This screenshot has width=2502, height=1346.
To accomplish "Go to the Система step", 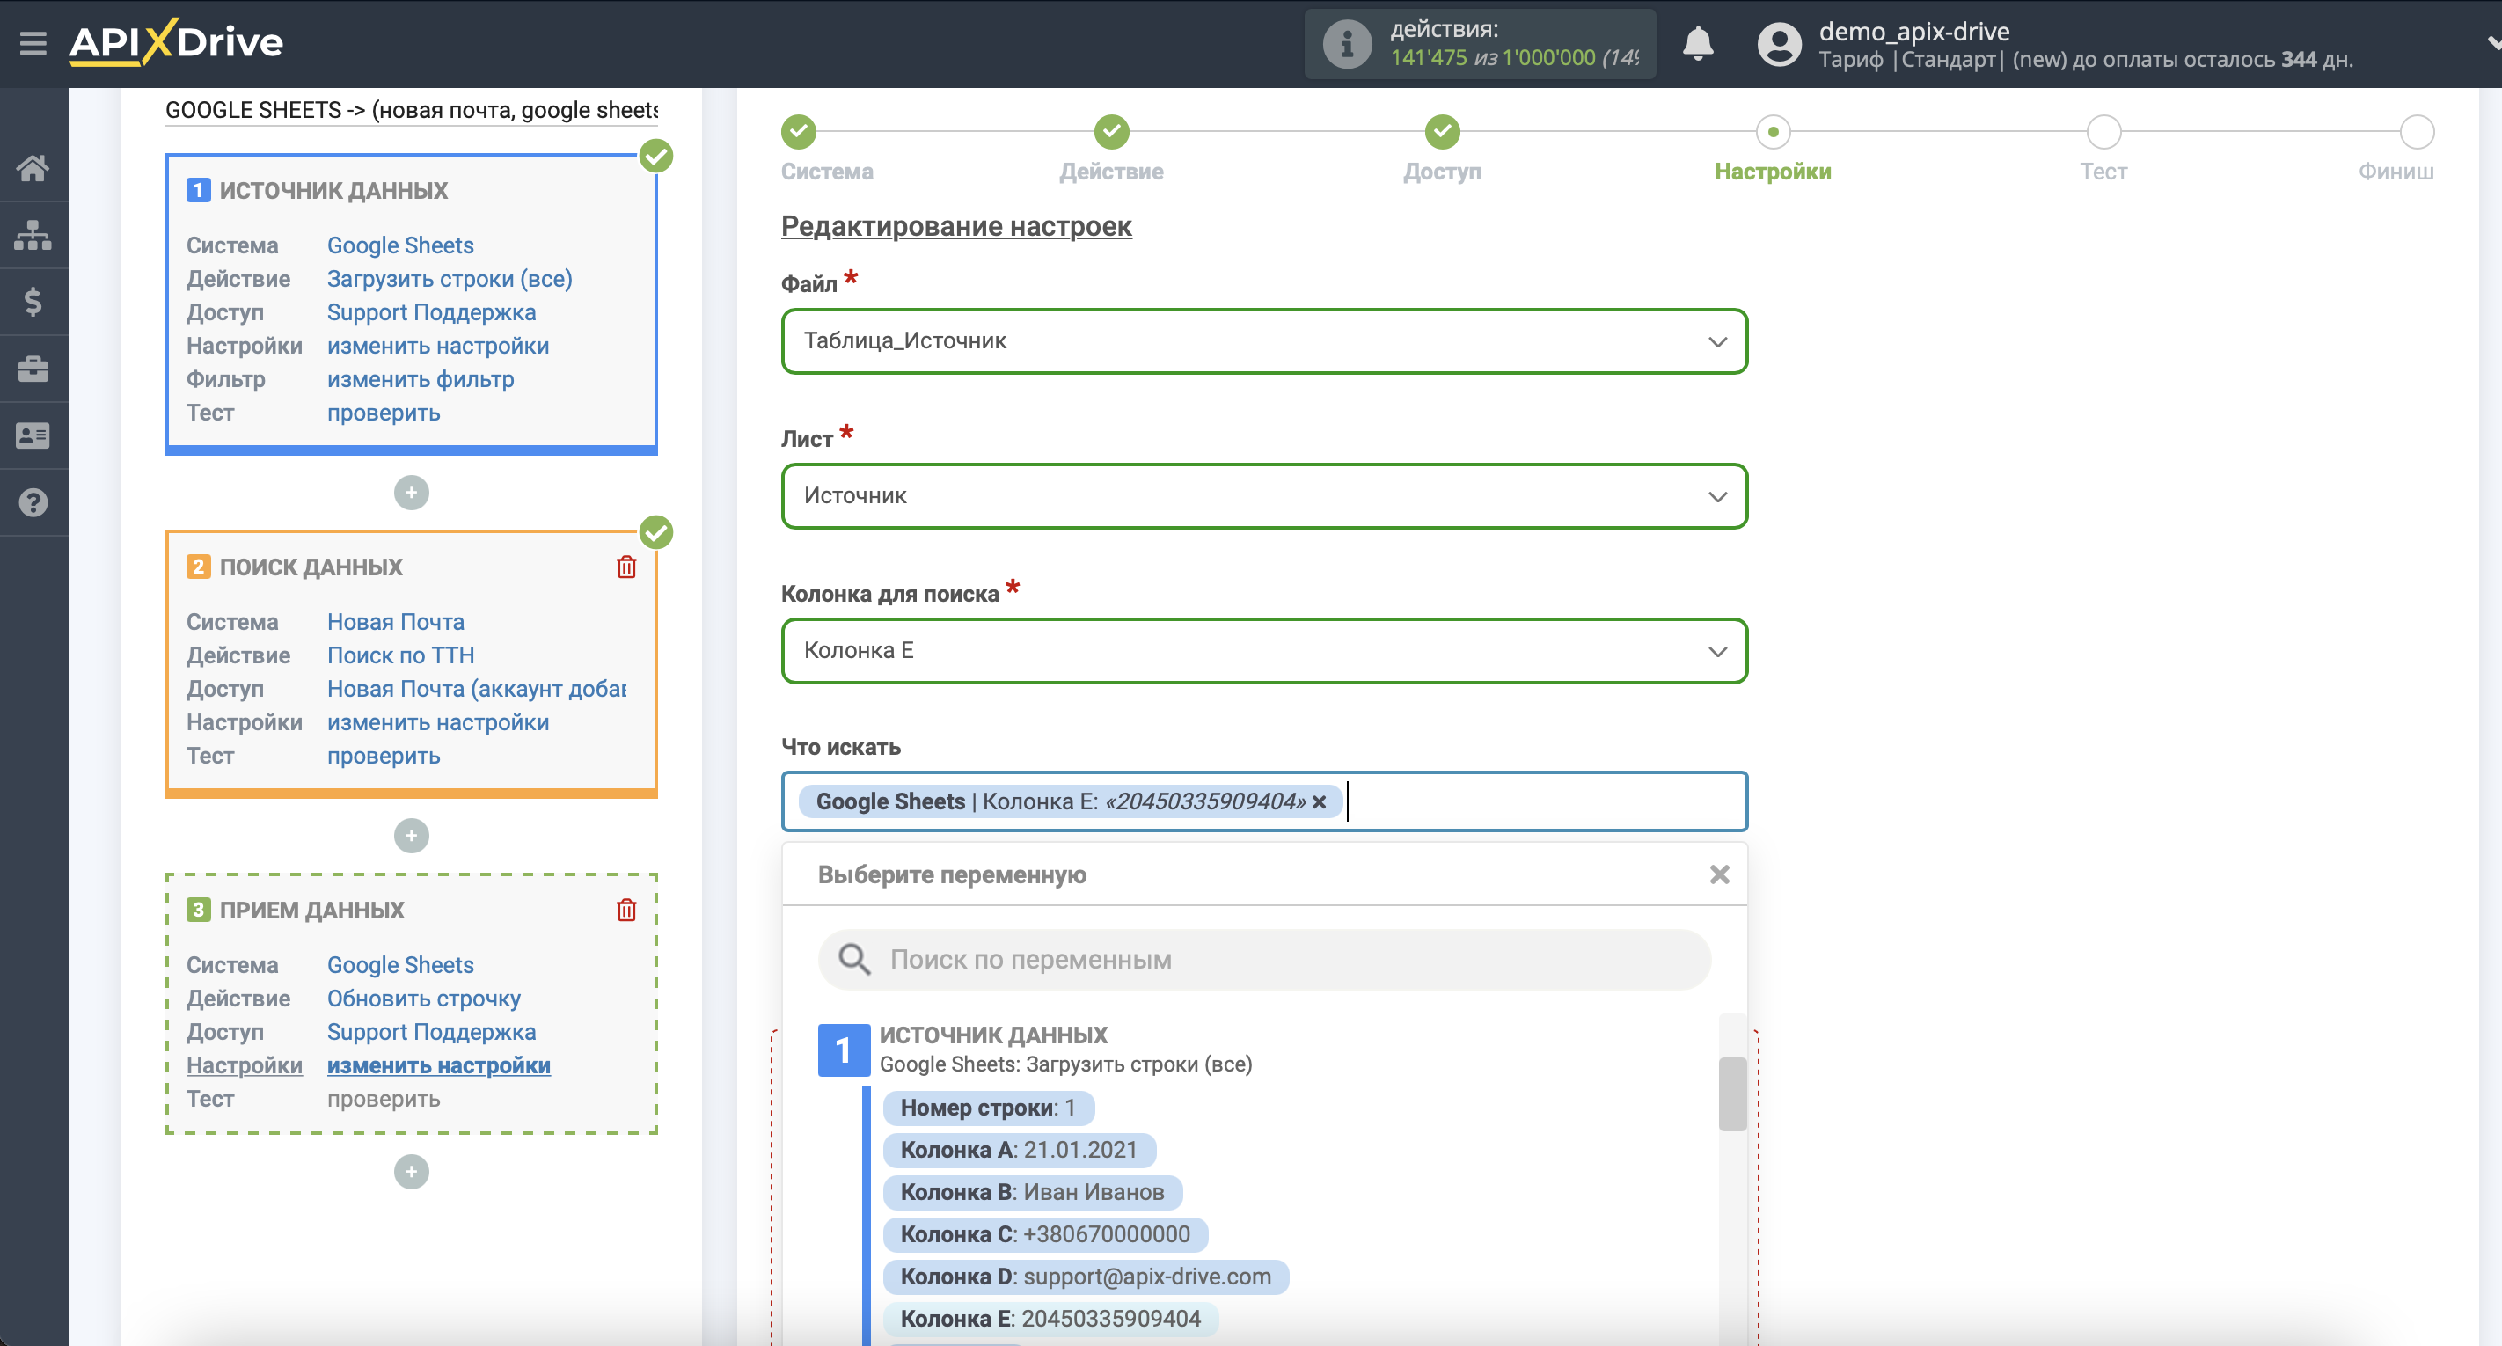I will click(799, 131).
